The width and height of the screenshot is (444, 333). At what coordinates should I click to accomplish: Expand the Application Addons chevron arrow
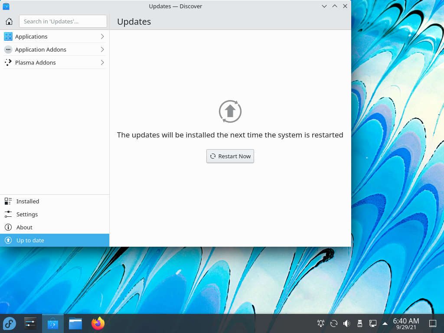102,49
